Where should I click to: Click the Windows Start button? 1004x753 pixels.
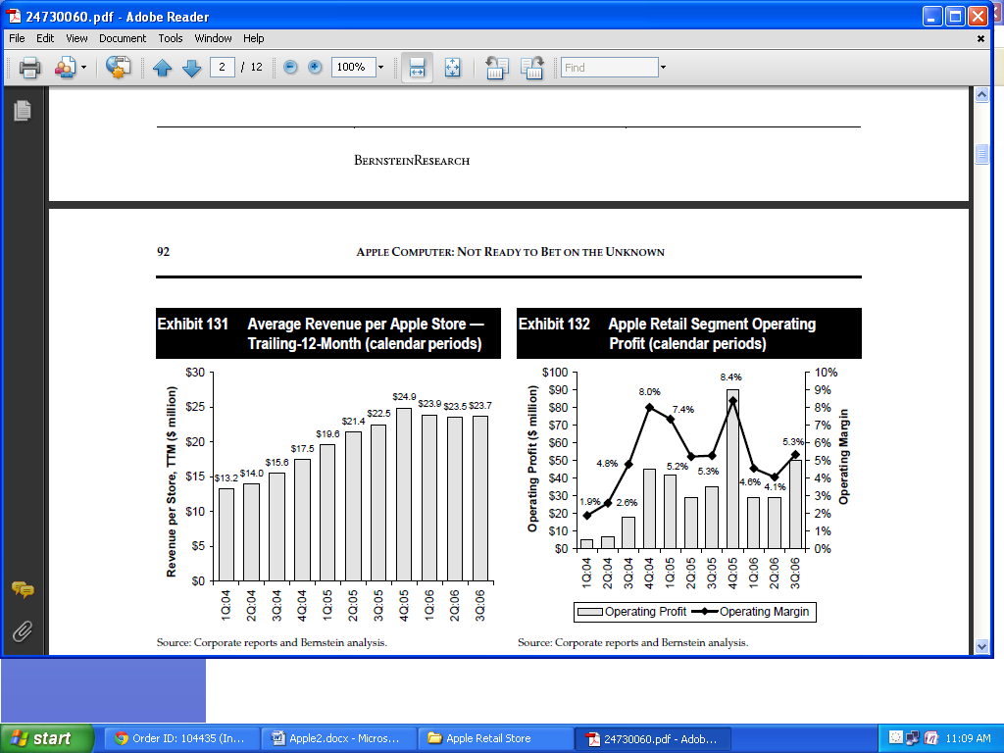coord(47,738)
